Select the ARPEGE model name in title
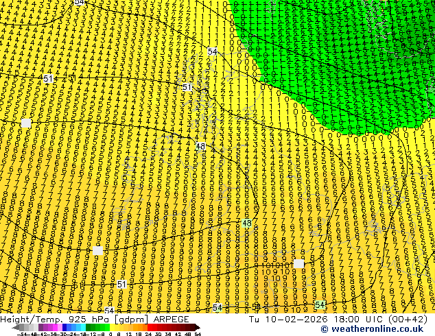Image resolution: width=435 pixels, height=336 pixels. (x=171, y=320)
